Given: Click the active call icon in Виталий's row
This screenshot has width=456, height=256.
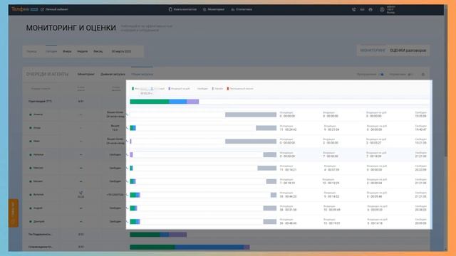Looking at the screenshot, I should click(81, 193).
